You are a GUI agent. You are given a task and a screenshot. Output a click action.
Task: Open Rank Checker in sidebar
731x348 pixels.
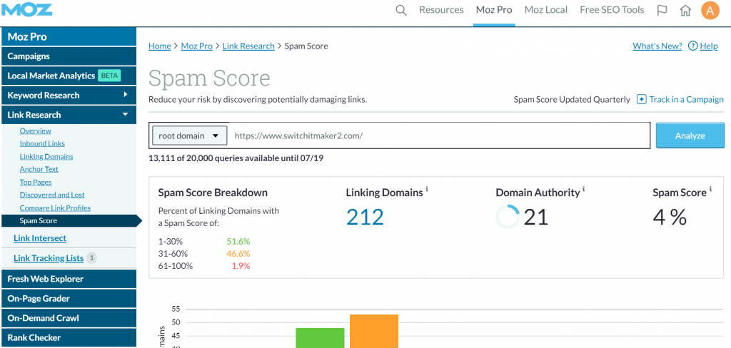69,337
